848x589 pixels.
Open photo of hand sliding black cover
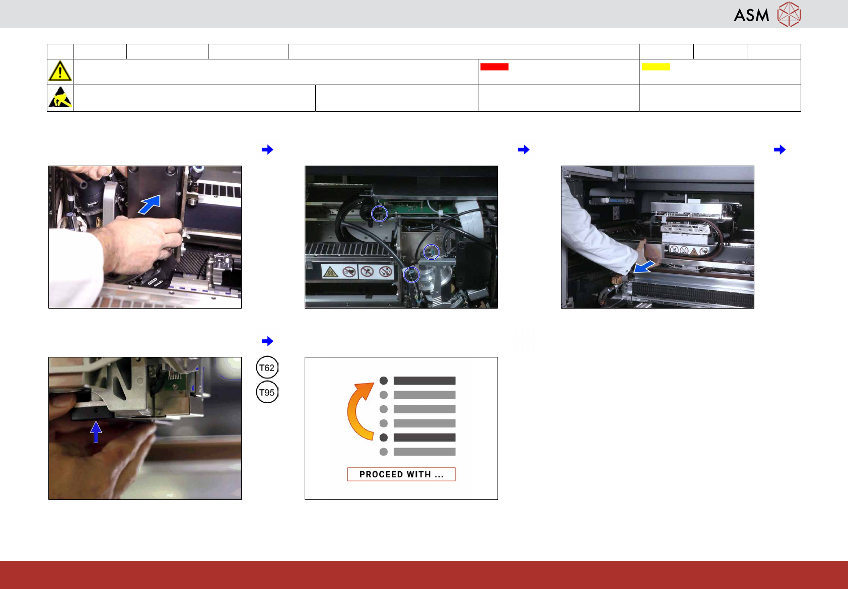point(145,237)
